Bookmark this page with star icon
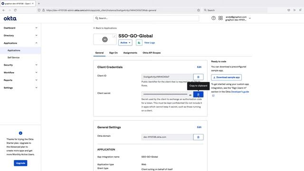The image size is (304, 171). tap(199, 10)
